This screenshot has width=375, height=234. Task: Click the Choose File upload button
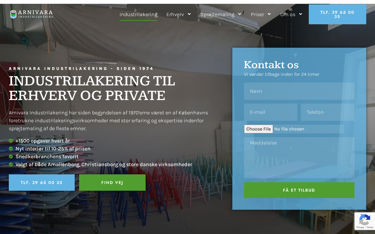pyautogui.click(x=258, y=129)
